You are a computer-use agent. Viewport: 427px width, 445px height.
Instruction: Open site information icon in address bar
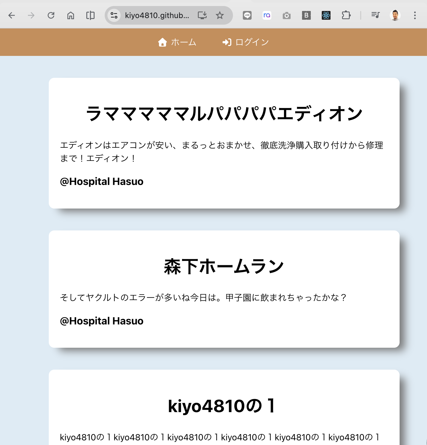[114, 15]
